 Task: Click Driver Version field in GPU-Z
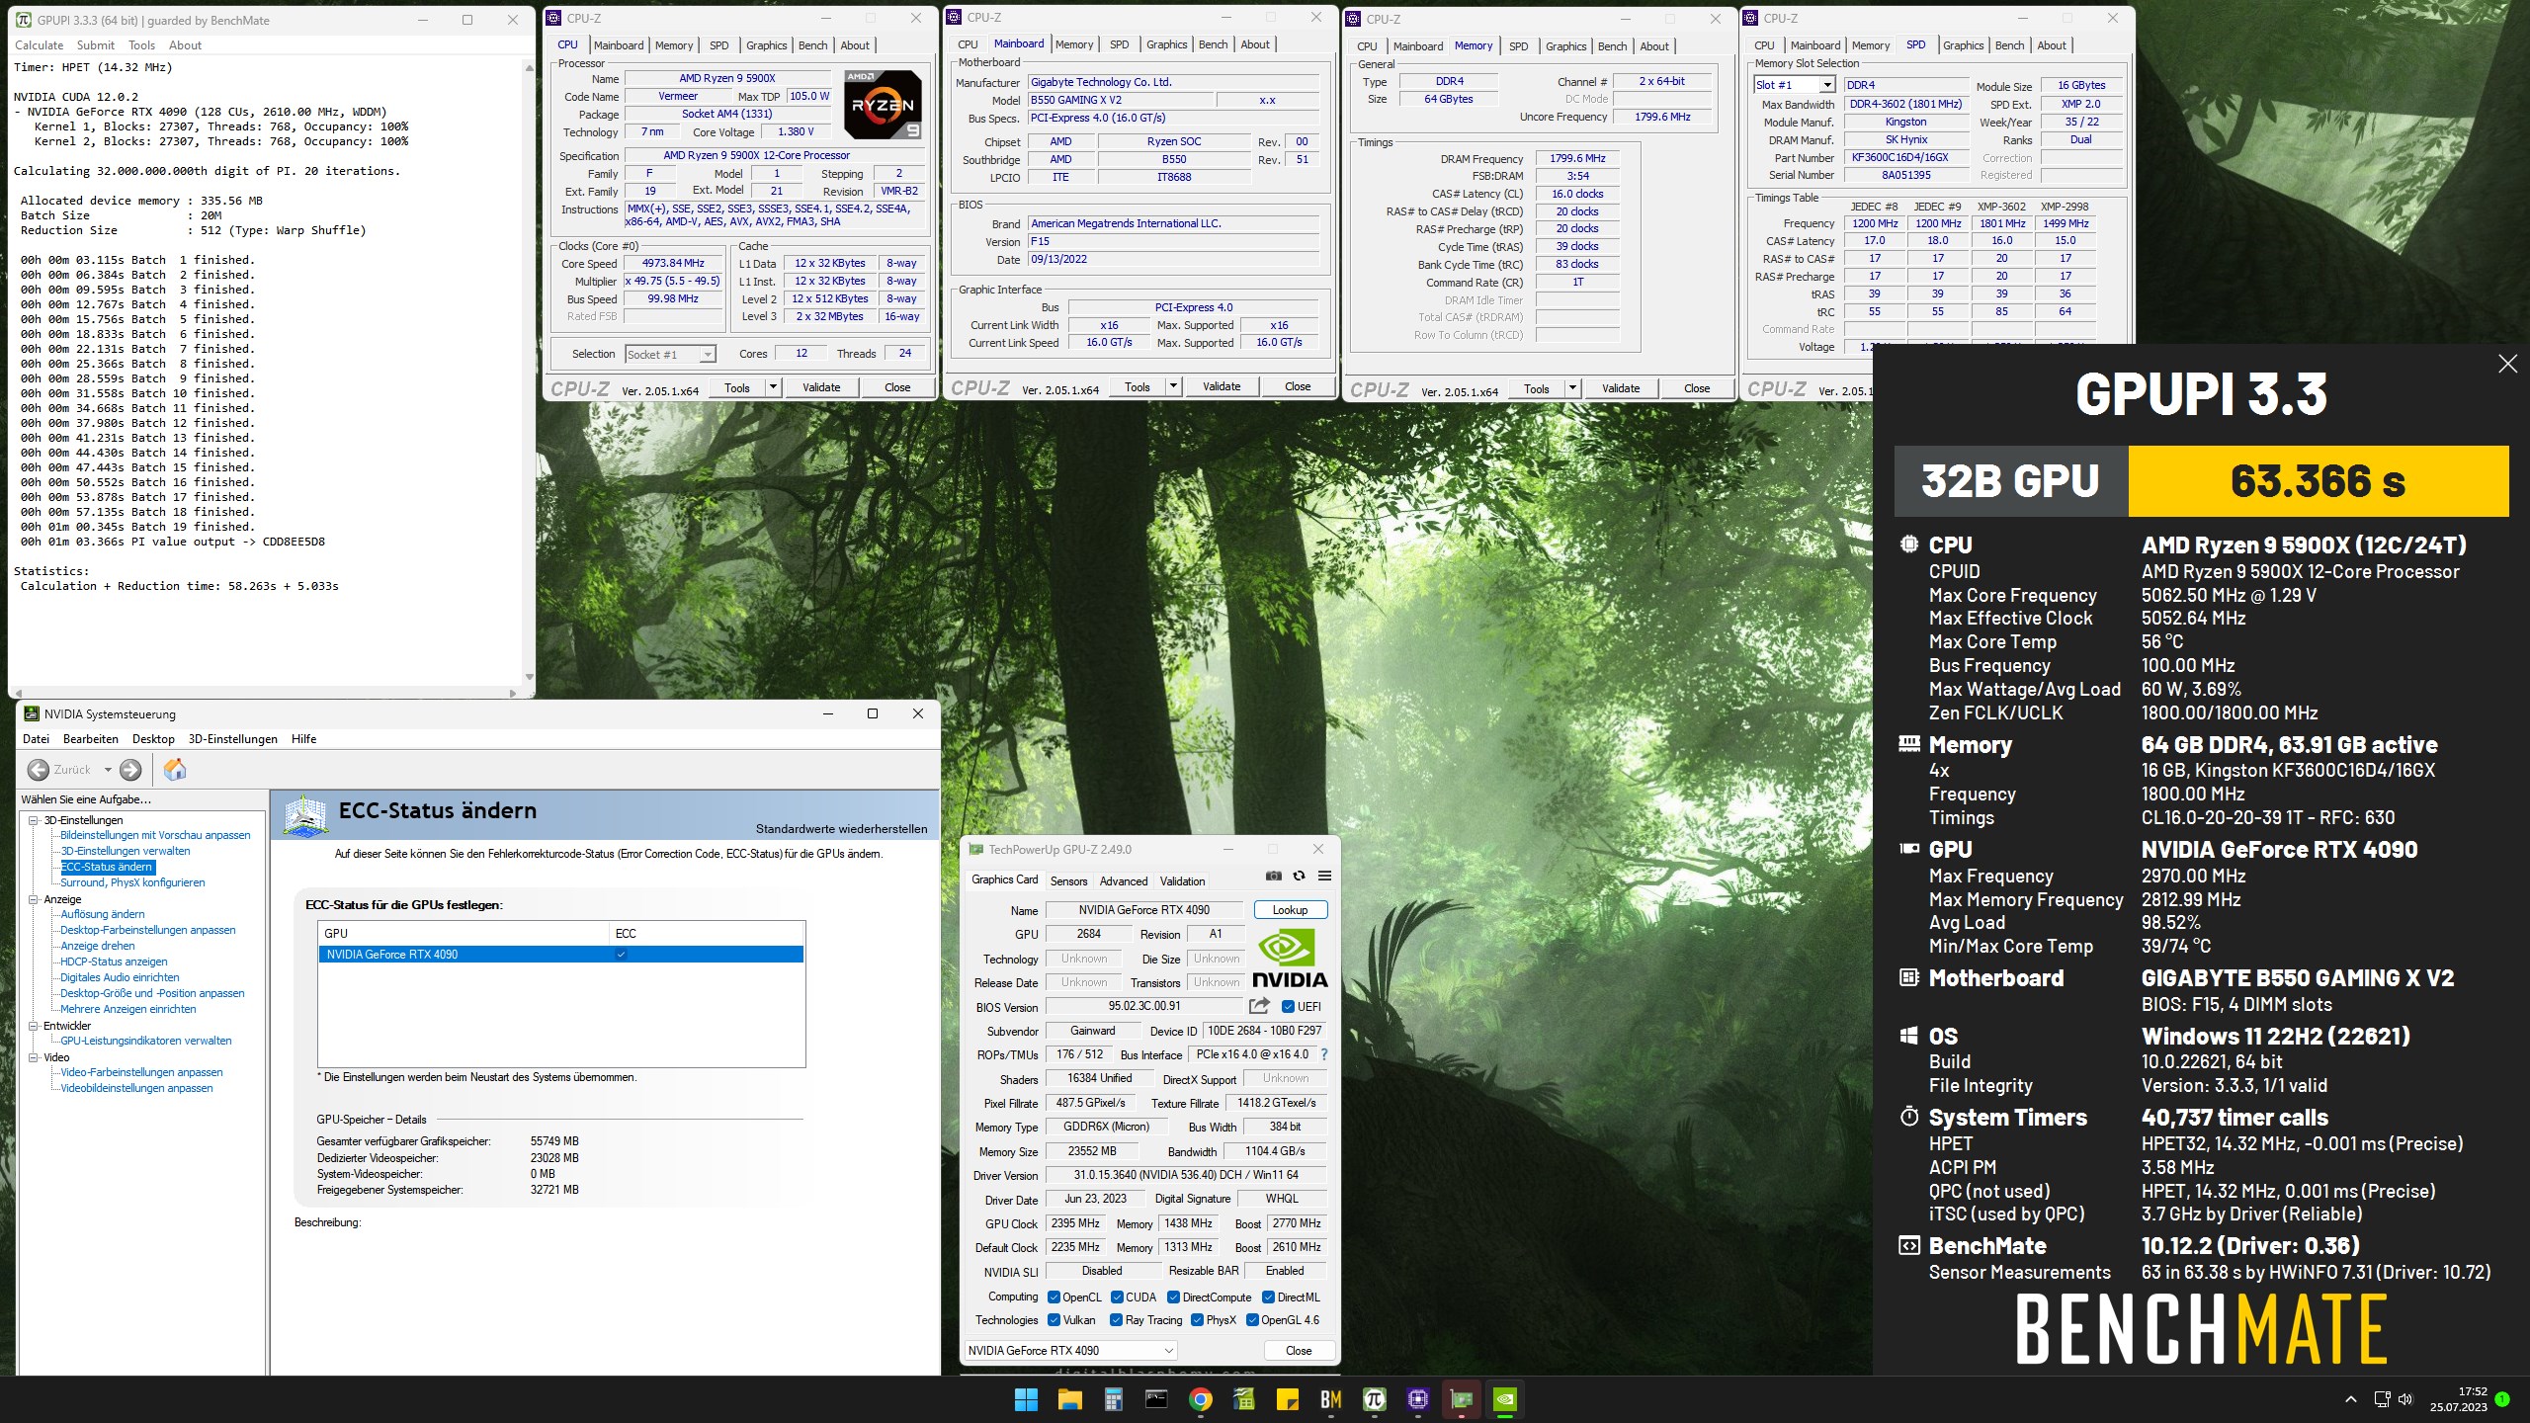pyautogui.click(x=1186, y=1175)
